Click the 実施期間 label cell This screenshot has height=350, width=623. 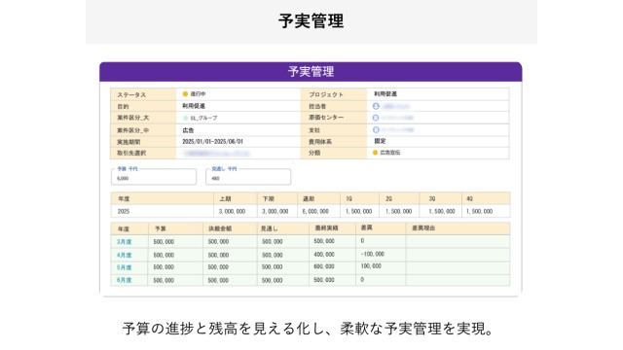pos(143,142)
